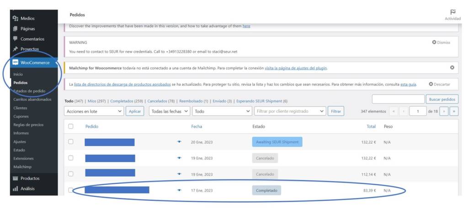468x208 pixels.
Task: Click the Medios media icon in sidebar
Action: 15,18
